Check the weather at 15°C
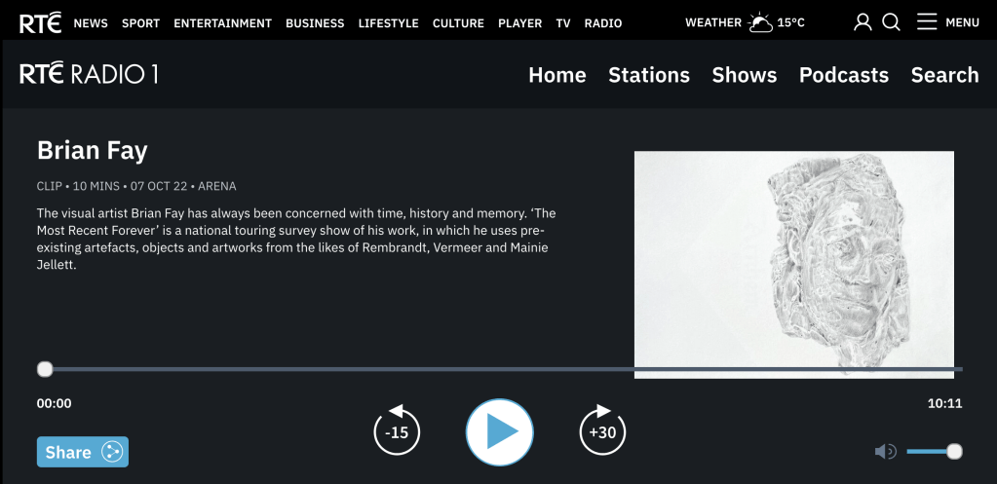Image resolution: width=997 pixels, height=484 pixels. click(x=745, y=22)
